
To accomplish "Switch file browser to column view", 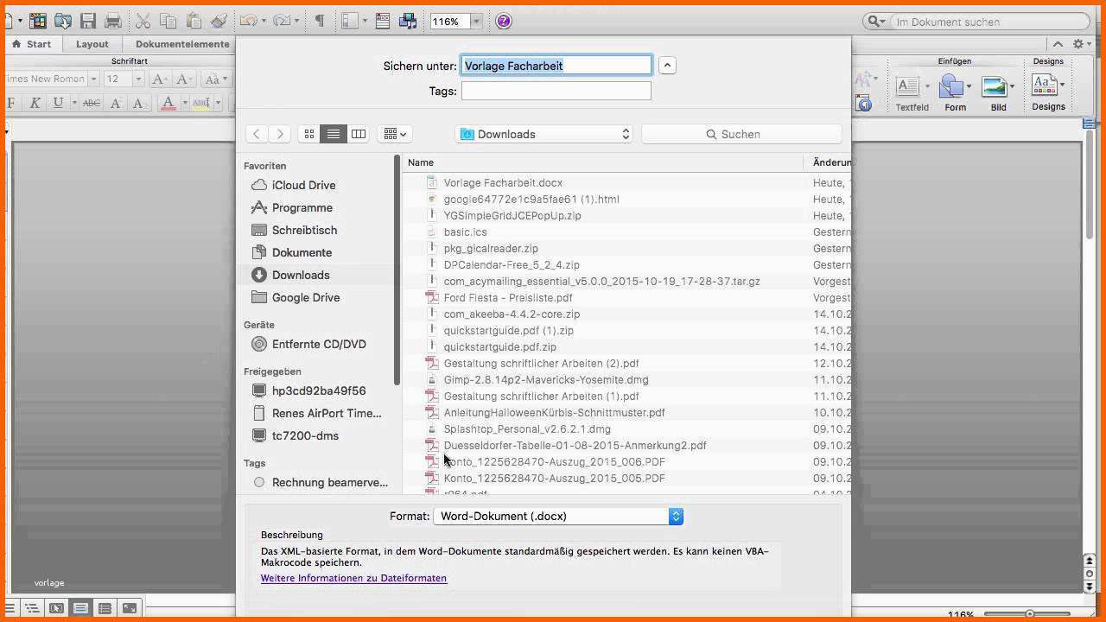I will [358, 134].
